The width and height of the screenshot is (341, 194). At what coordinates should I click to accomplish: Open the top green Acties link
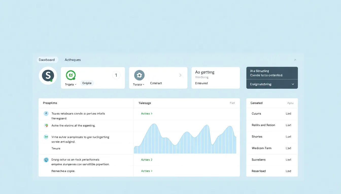click(147, 114)
